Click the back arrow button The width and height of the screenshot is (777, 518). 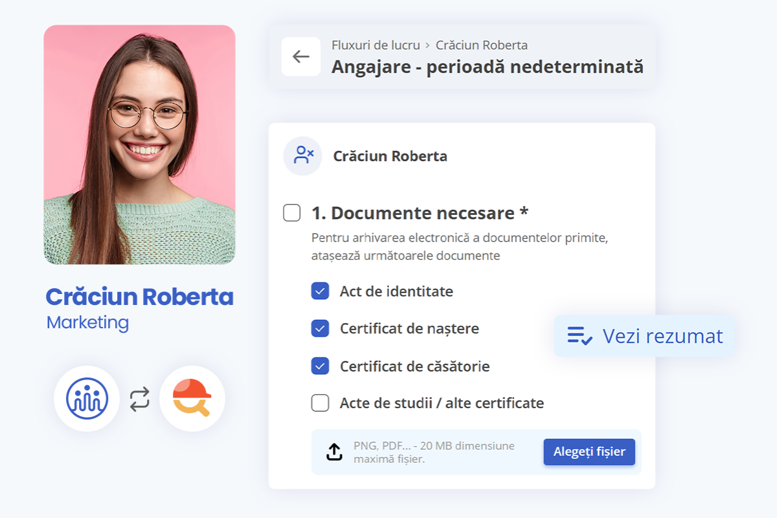(301, 56)
